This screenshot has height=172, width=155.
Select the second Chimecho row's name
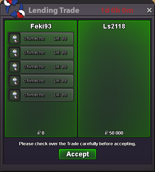coord(34,53)
